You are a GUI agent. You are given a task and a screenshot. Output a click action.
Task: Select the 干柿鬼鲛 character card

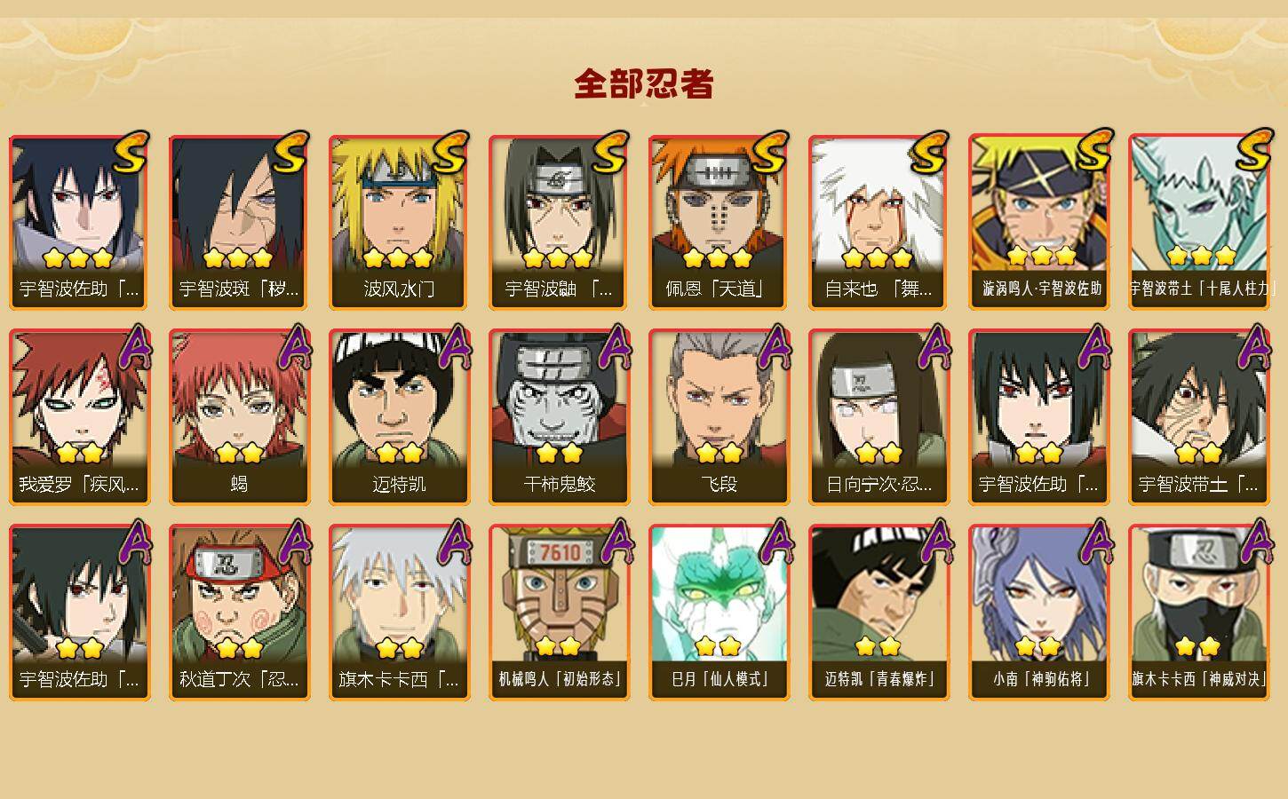[x=559, y=417]
